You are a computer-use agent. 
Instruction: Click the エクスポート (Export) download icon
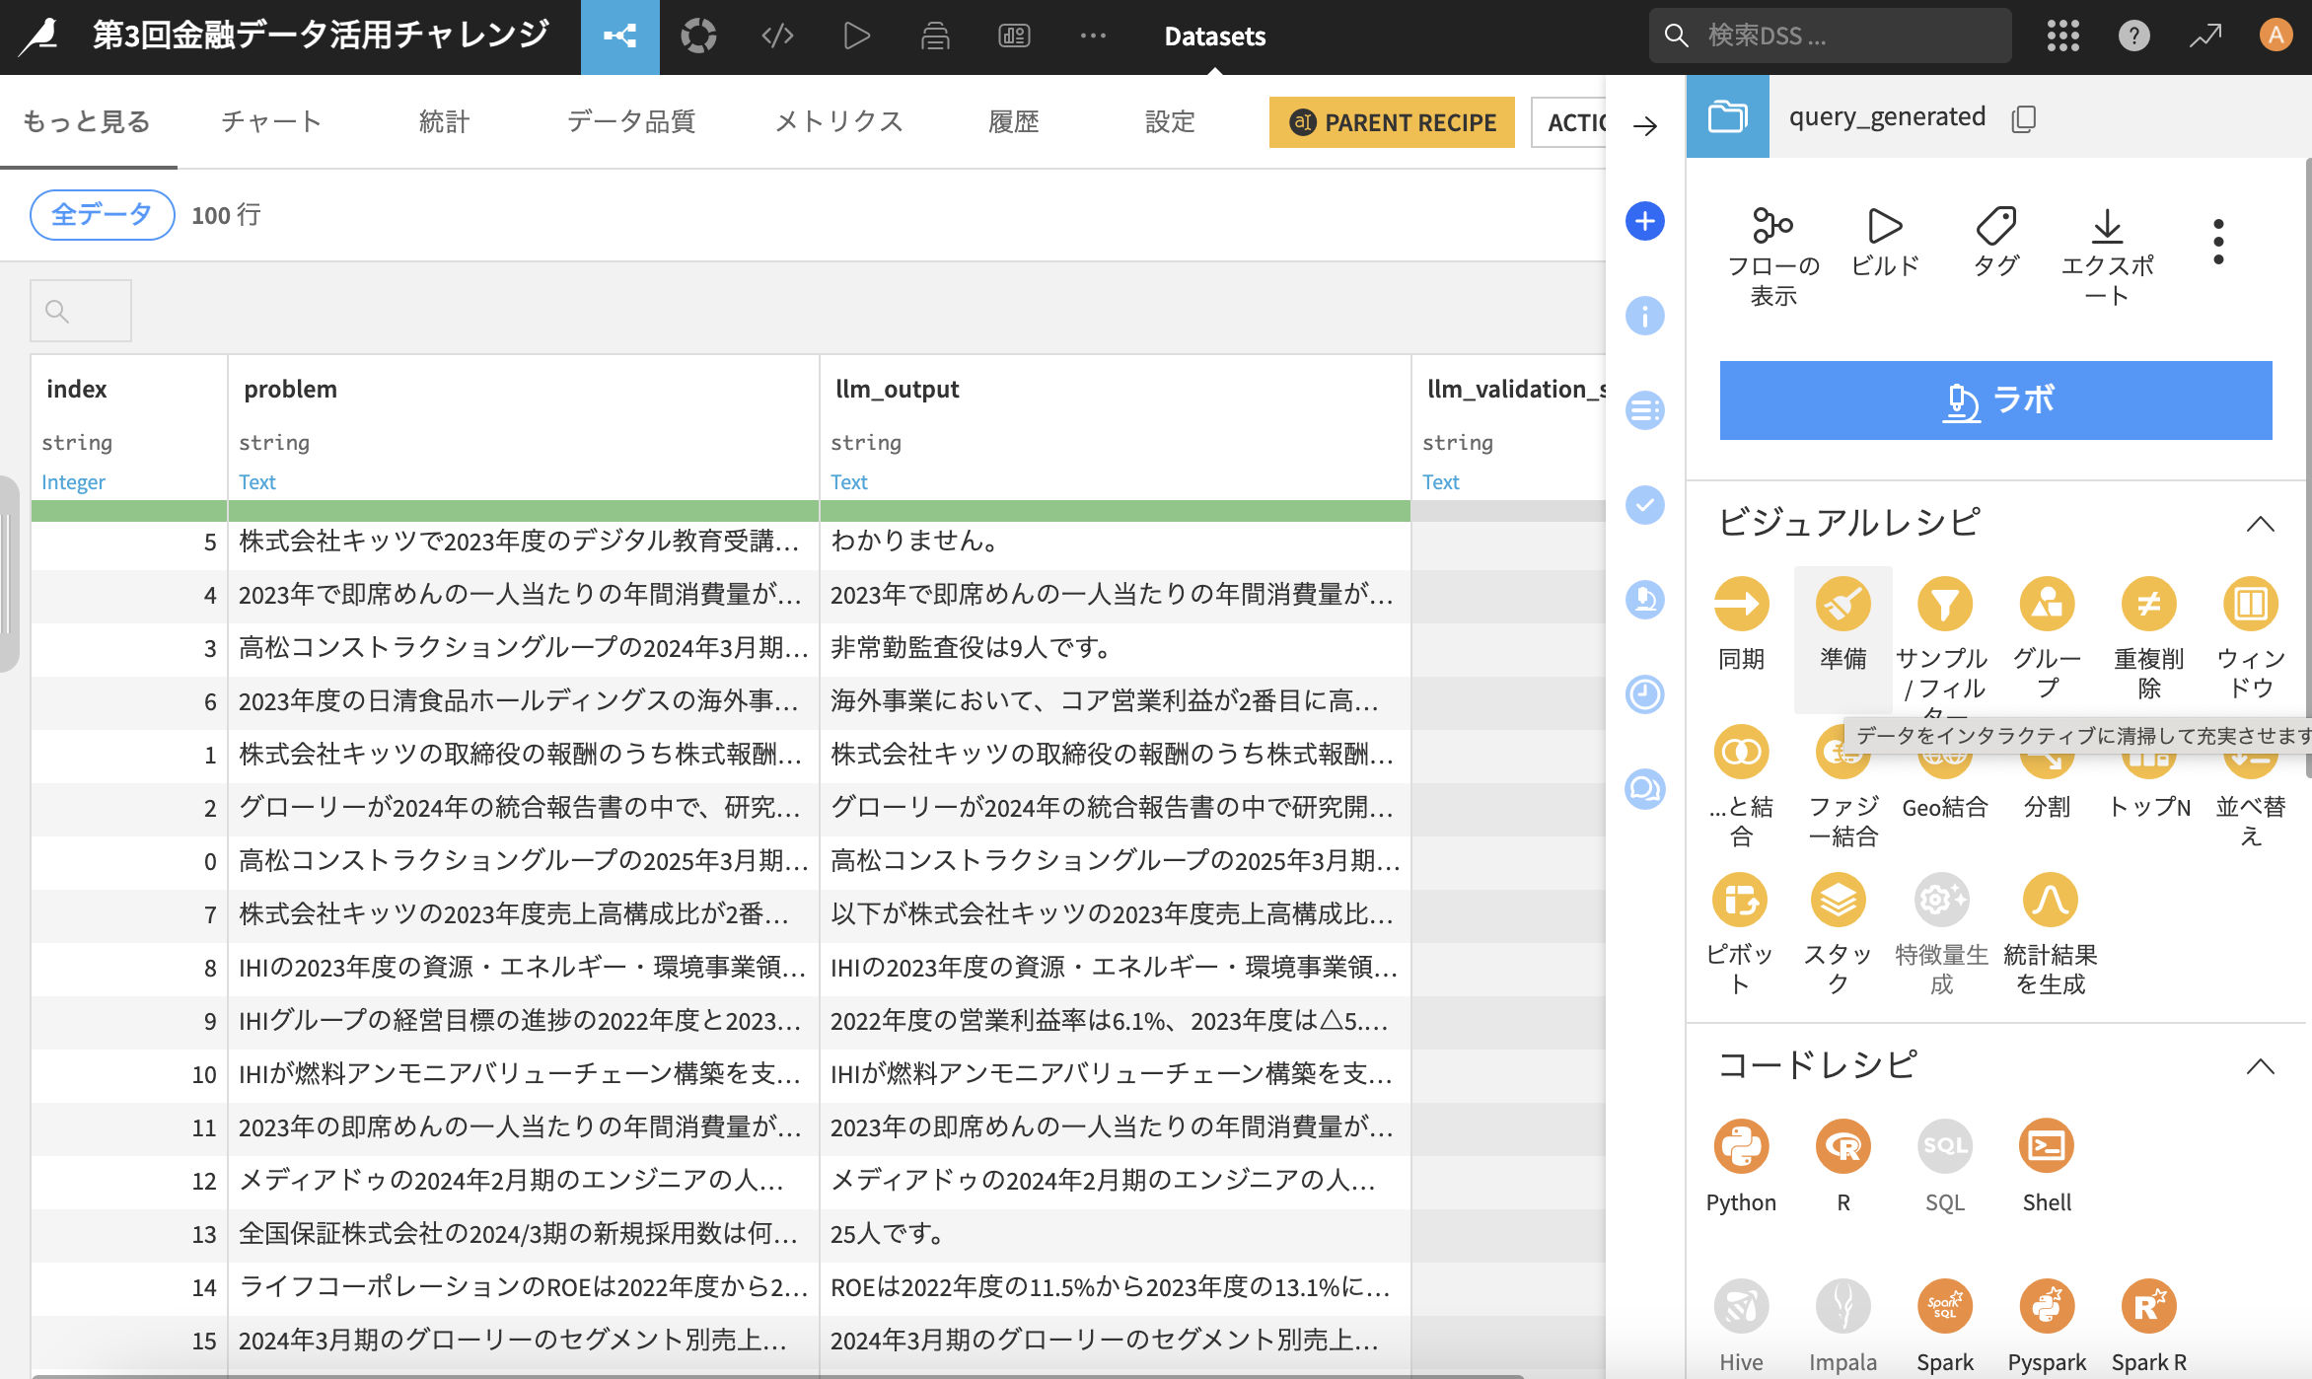pyautogui.click(x=2107, y=227)
